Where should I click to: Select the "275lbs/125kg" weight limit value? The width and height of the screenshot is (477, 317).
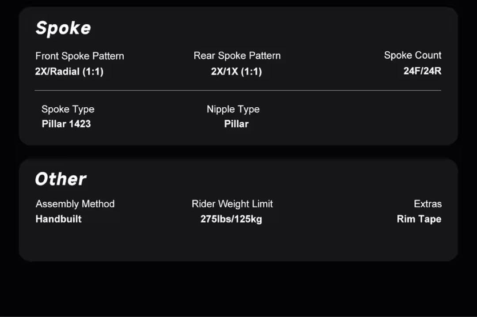coord(231,219)
